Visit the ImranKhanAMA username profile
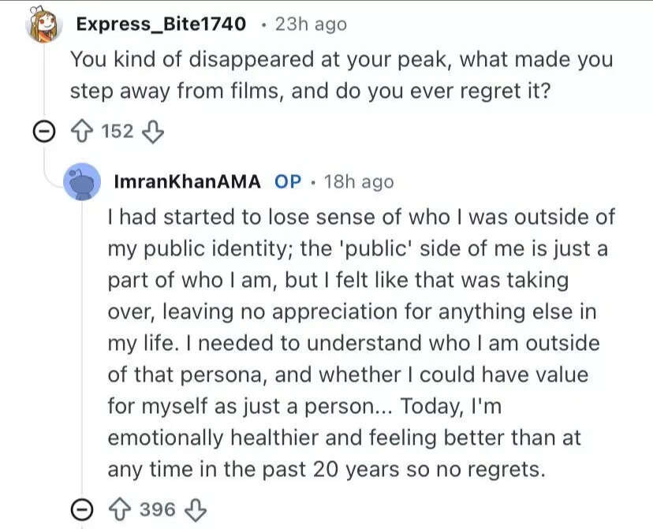653x529 pixels. [187, 182]
